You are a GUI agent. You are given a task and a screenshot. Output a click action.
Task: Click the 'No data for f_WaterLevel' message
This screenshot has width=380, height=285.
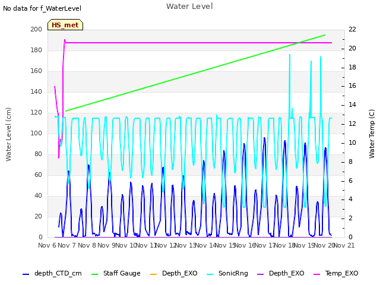coord(42,8)
